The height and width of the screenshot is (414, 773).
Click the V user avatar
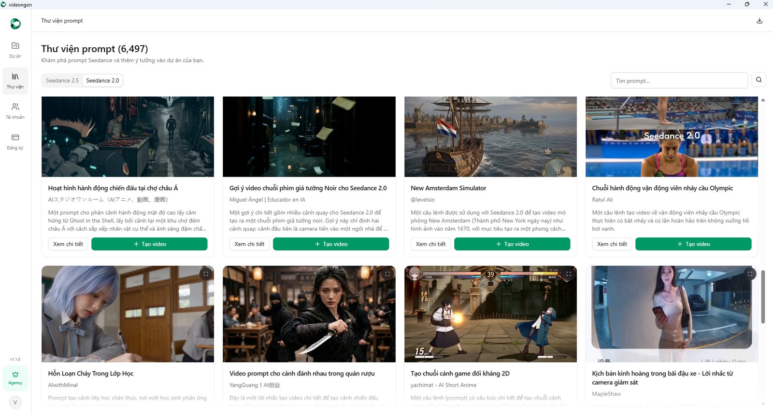click(15, 402)
